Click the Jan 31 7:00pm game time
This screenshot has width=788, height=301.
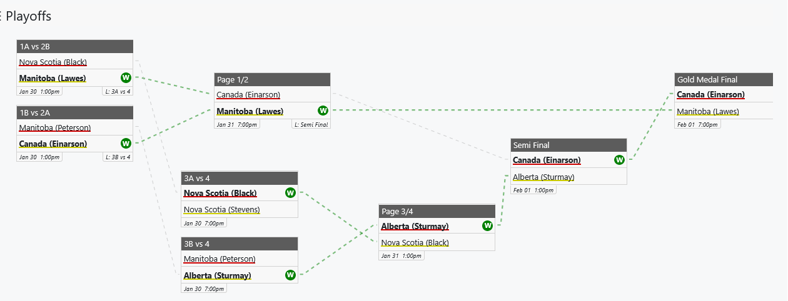point(236,124)
